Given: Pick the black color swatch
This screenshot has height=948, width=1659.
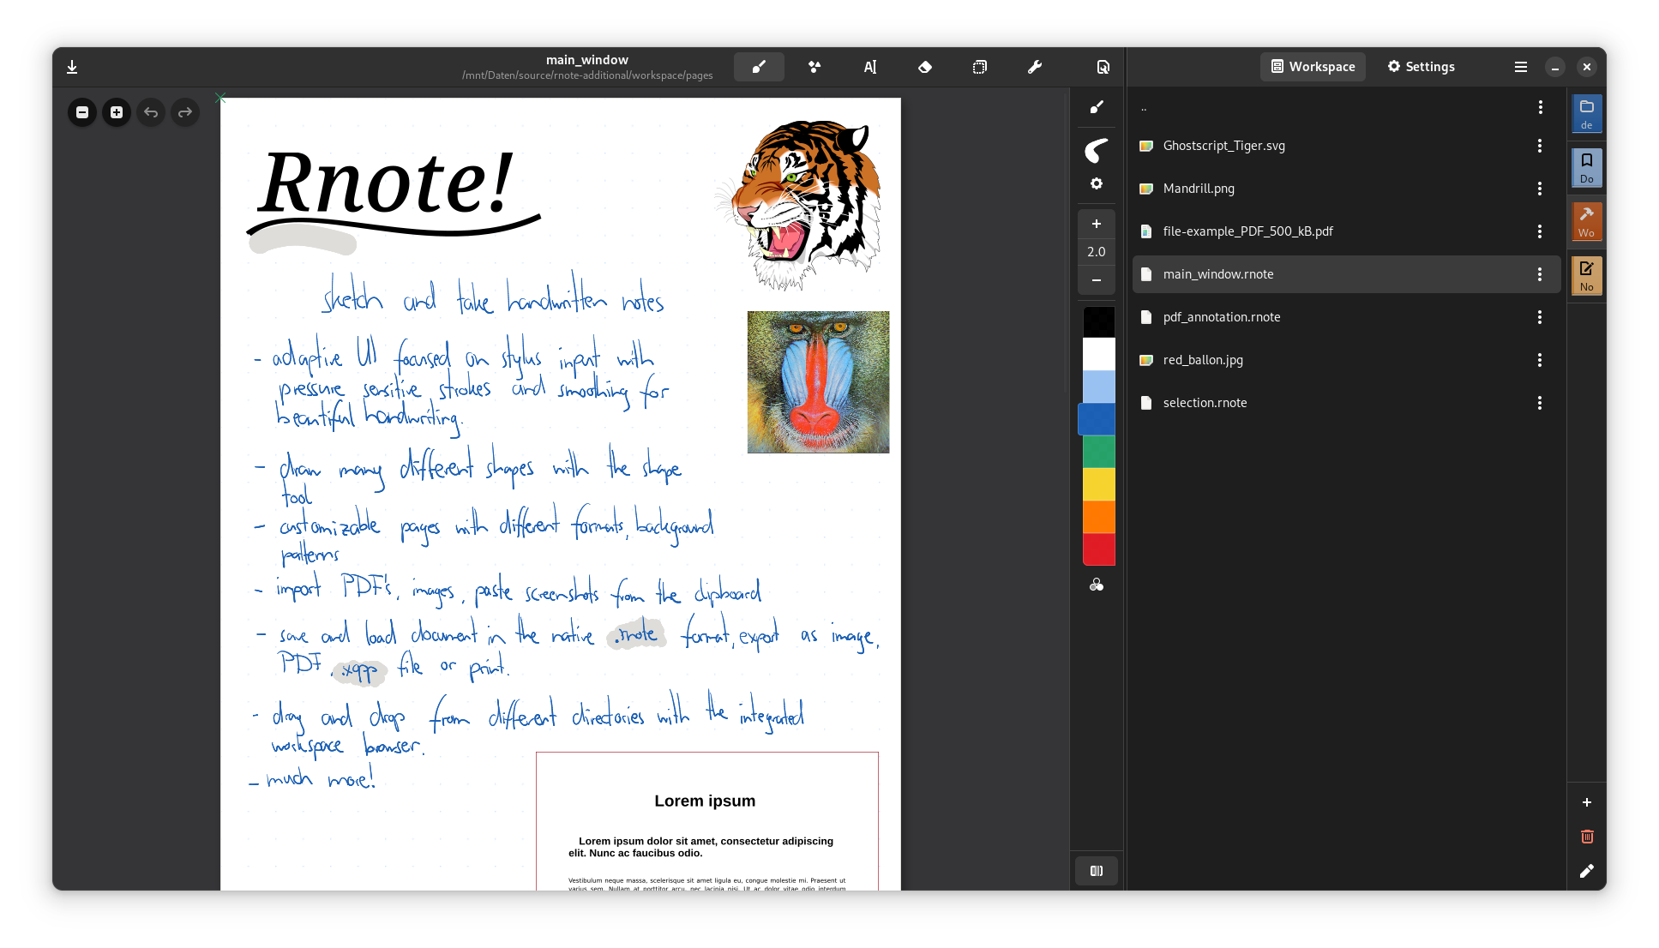Looking at the screenshot, I should coord(1098,322).
